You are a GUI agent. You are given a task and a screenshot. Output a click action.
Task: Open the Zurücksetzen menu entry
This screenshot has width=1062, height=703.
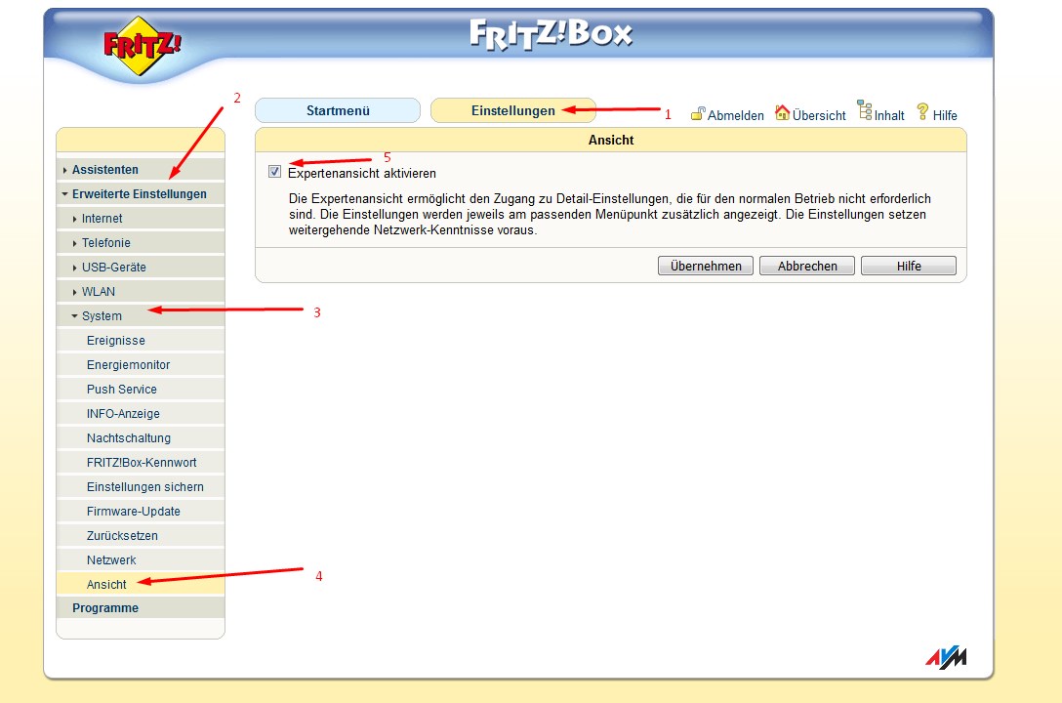[141, 535]
